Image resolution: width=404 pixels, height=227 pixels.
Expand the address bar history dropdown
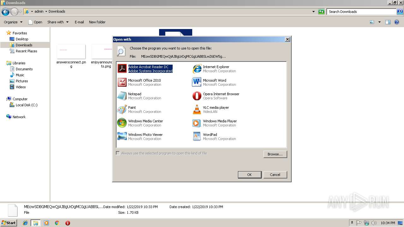pyautogui.click(x=313, y=12)
